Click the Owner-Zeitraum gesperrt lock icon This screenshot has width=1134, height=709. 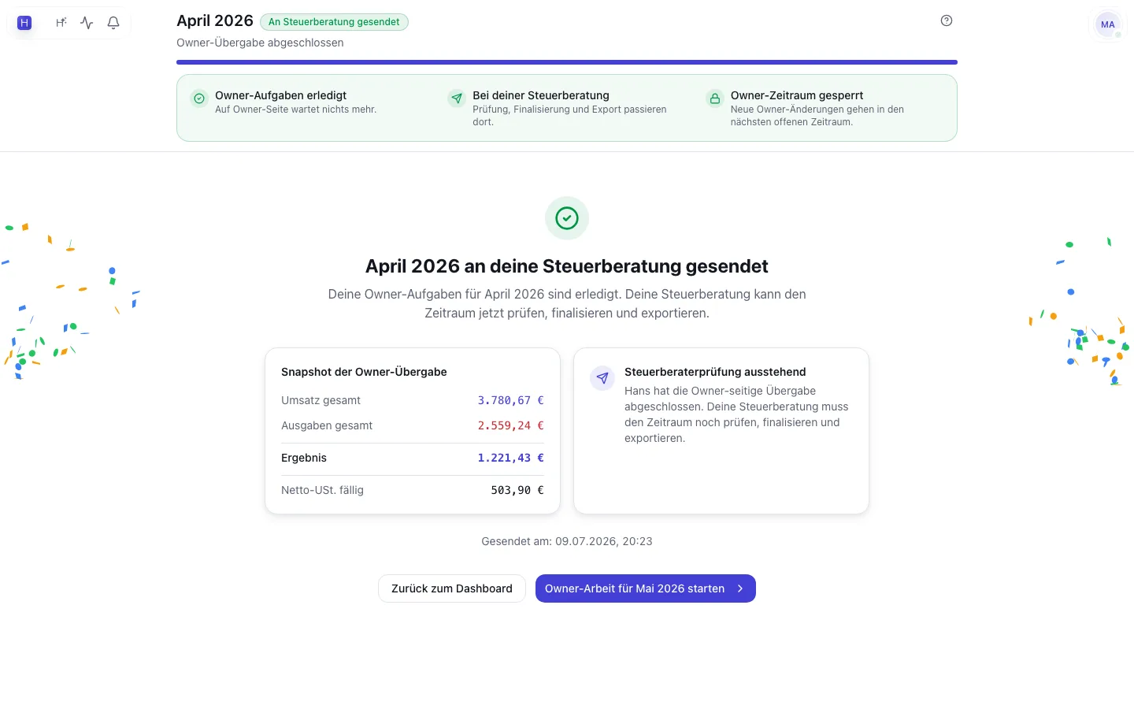(x=715, y=98)
